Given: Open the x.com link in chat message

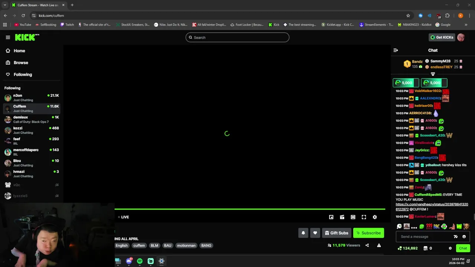Looking at the screenshot, I should 432,207.
